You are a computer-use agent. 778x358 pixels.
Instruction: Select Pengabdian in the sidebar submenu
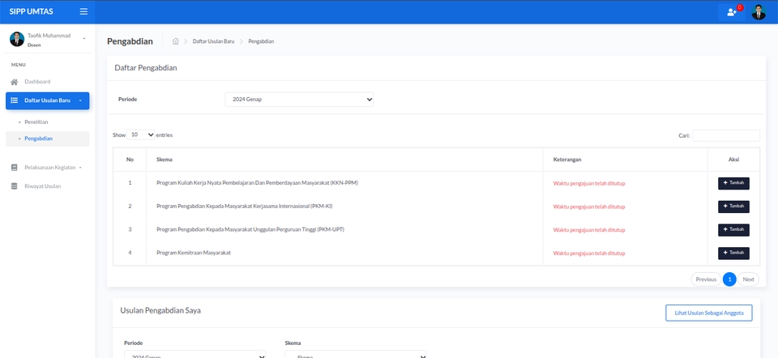[38, 139]
